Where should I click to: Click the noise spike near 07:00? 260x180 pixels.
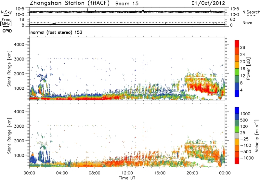[88, 10]
